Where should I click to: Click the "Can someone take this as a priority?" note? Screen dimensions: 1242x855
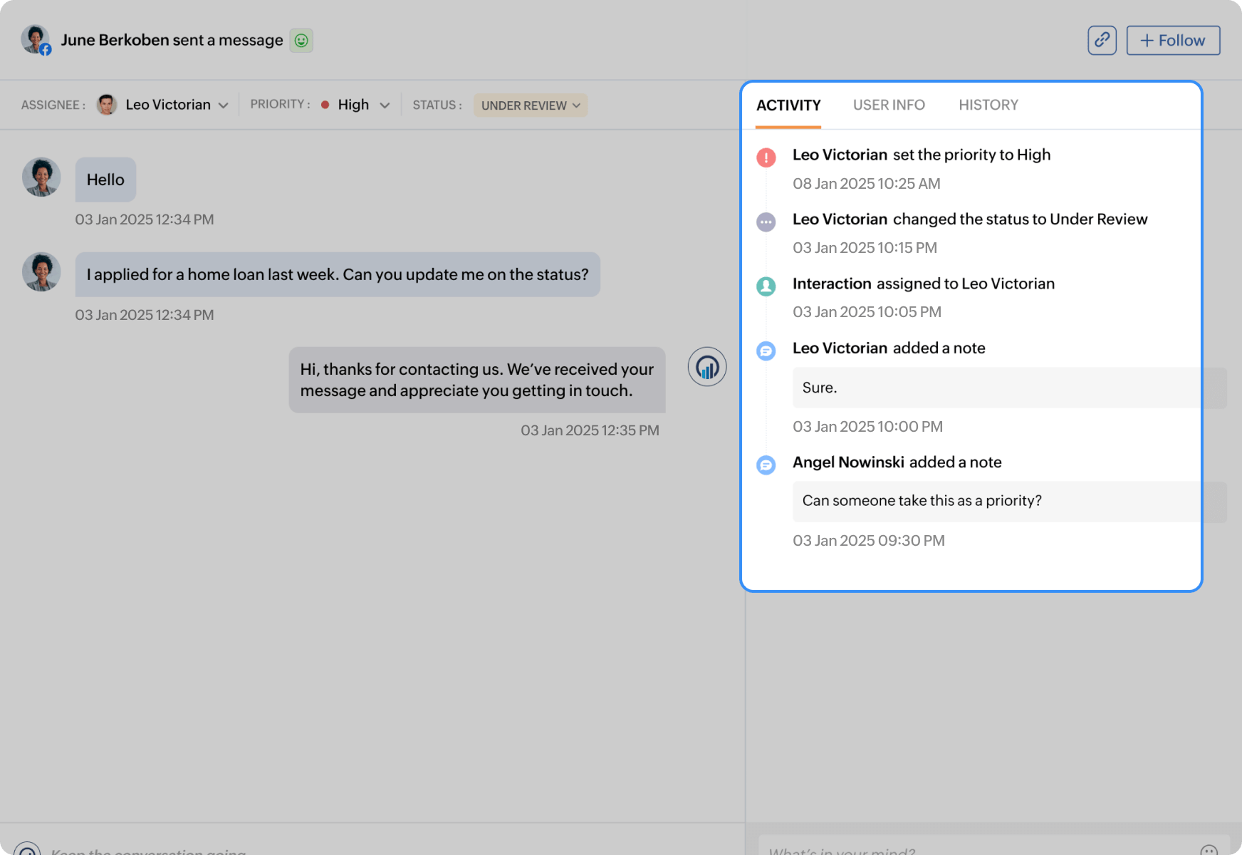922,501
